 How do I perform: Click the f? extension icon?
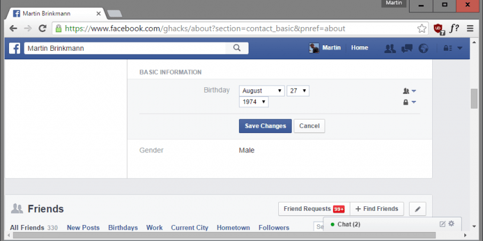click(x=454, y=28)
